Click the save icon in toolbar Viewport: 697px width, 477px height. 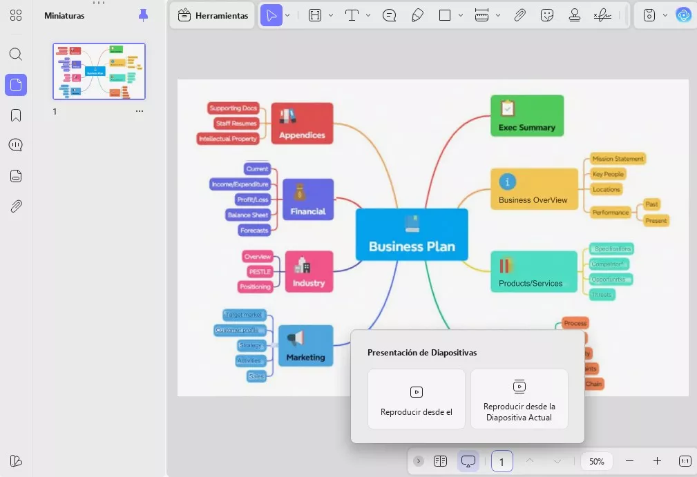649,16
